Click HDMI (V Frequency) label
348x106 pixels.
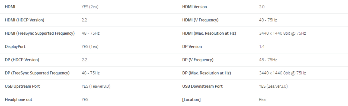(200, 20)
